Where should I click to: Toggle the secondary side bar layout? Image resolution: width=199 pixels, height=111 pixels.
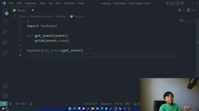[177, 3]
